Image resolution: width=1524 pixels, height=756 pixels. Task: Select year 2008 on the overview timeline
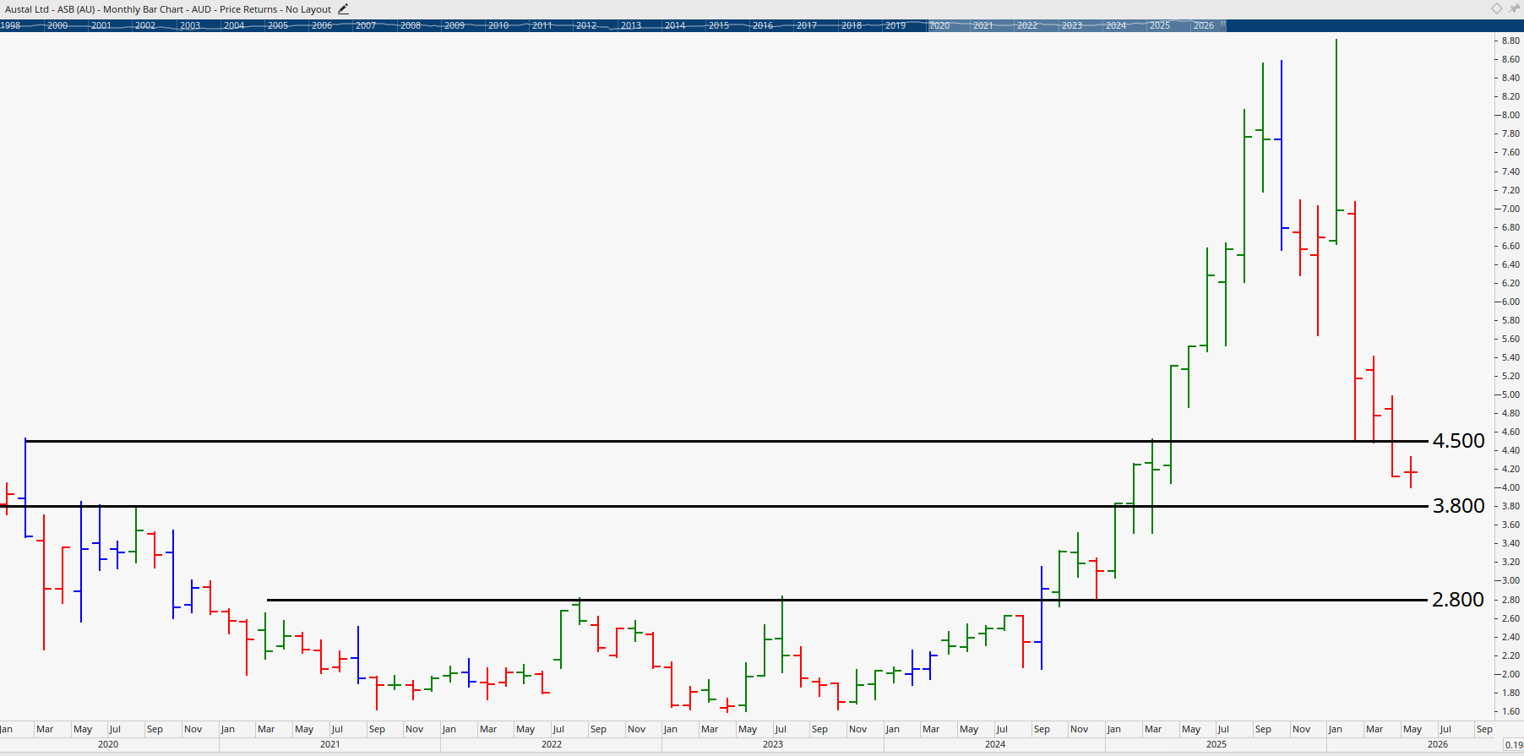click(x=411, y=25)
